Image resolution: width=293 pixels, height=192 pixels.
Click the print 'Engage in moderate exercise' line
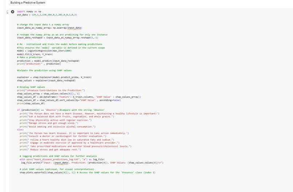(69, 143)
